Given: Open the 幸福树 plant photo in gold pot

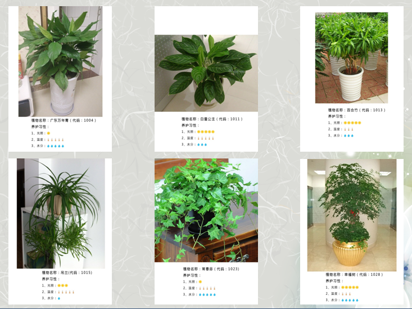Looking at the screenshot, I should [x=352, y=215].
